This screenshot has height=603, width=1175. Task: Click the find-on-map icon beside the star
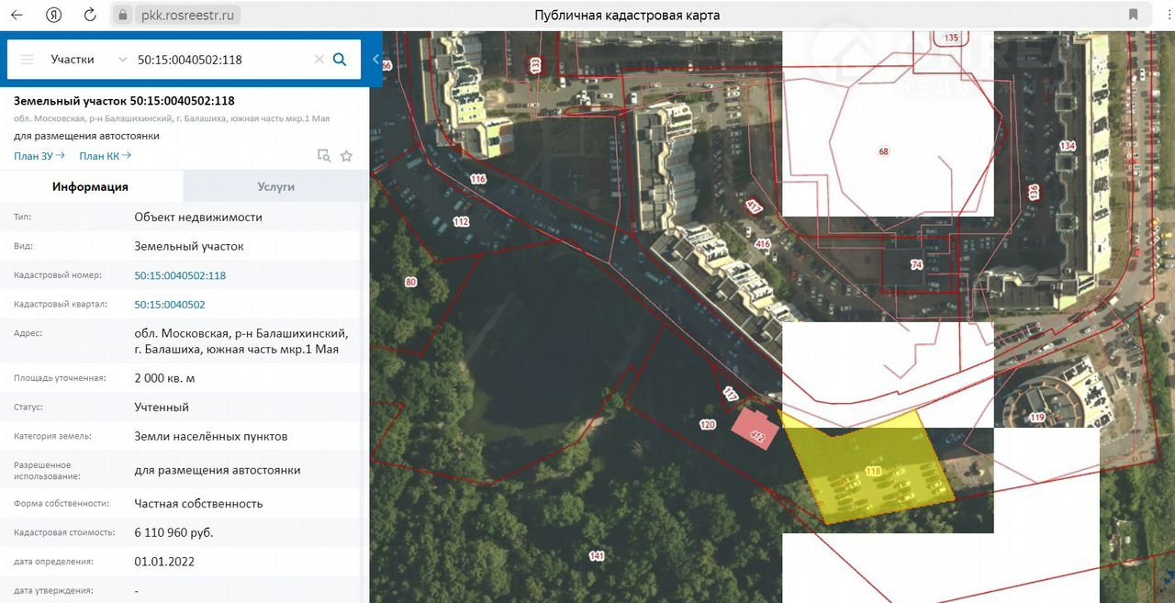pos(323,156)
